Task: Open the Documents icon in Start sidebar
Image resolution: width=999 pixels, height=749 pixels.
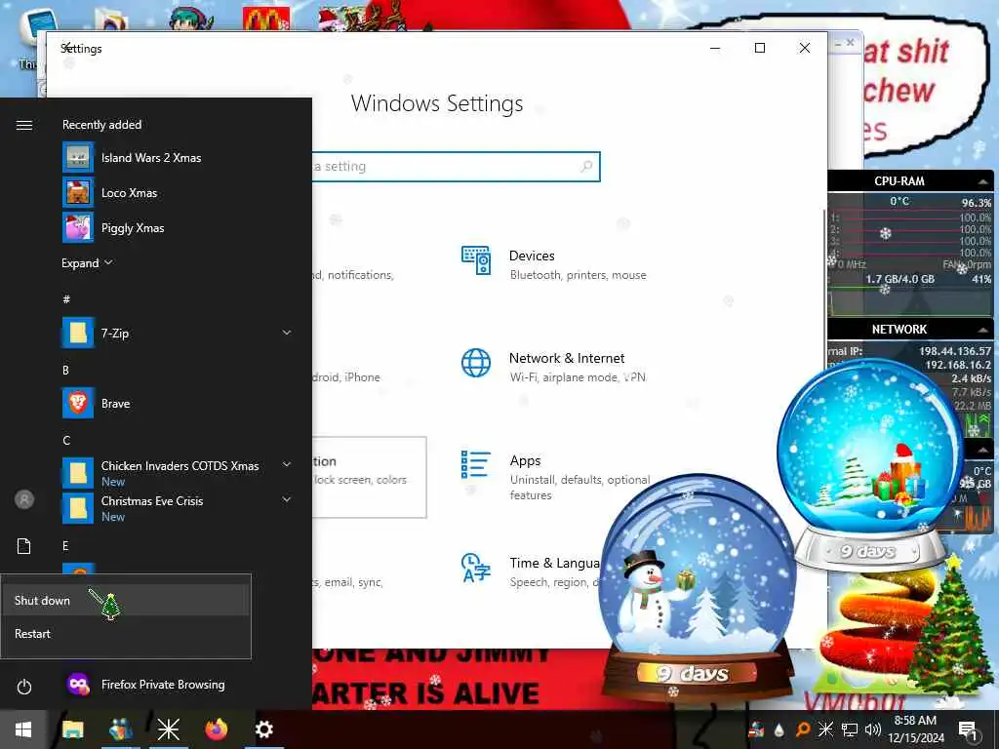Action: coord(24,546)
